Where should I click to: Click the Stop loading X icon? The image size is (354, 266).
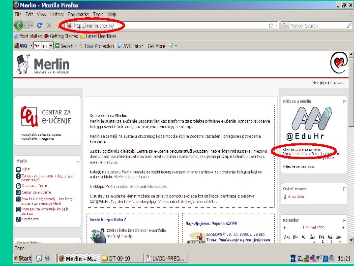[x=49, y=26]
